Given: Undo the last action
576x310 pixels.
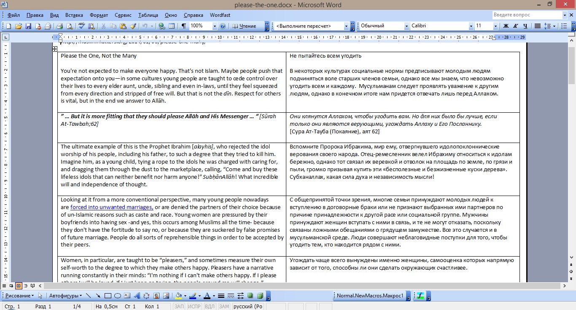Looking at the screenshot, I should pos(144,26).
